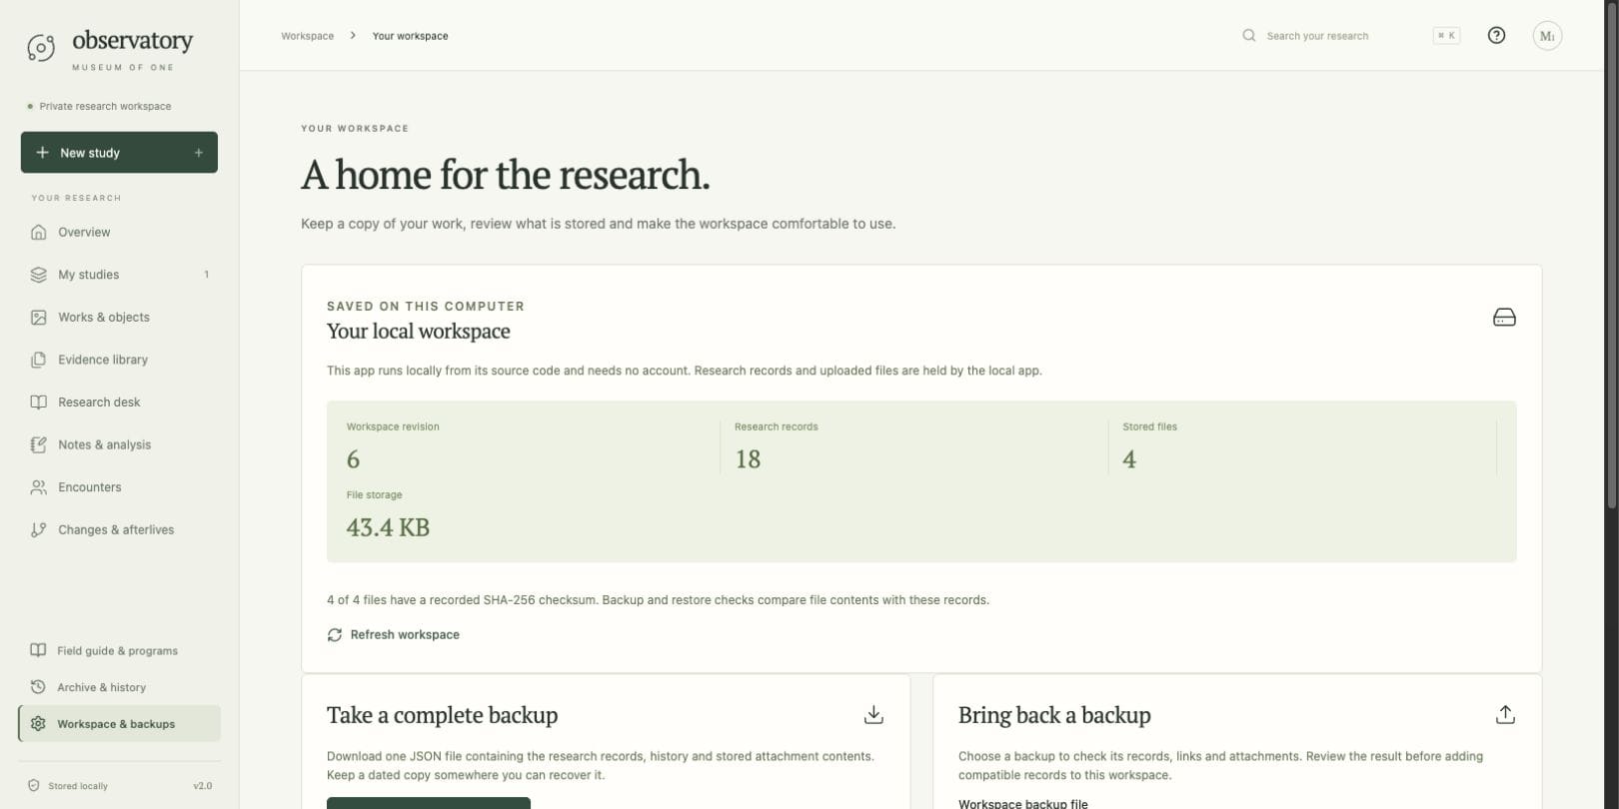Click the Notes & analysis icon
Screen dimensions: 1619x809
[38, 445]
